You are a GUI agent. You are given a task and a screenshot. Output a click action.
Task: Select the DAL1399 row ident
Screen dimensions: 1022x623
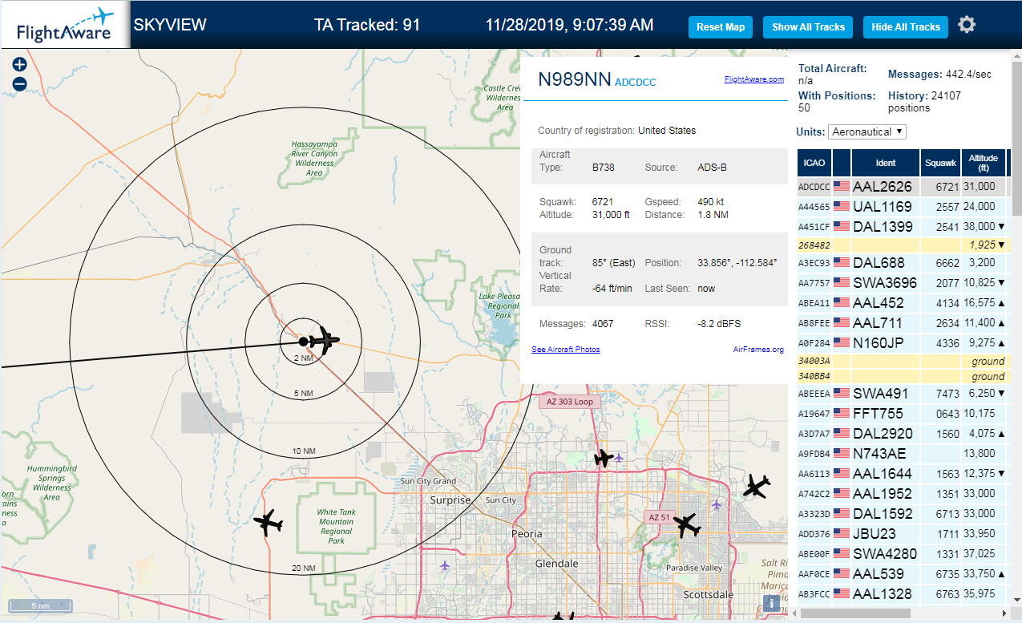(x=883, y=227)
